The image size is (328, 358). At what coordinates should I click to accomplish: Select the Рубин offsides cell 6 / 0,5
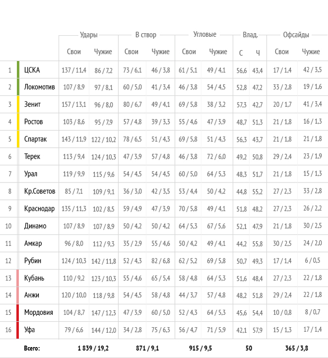click(312, 260)
